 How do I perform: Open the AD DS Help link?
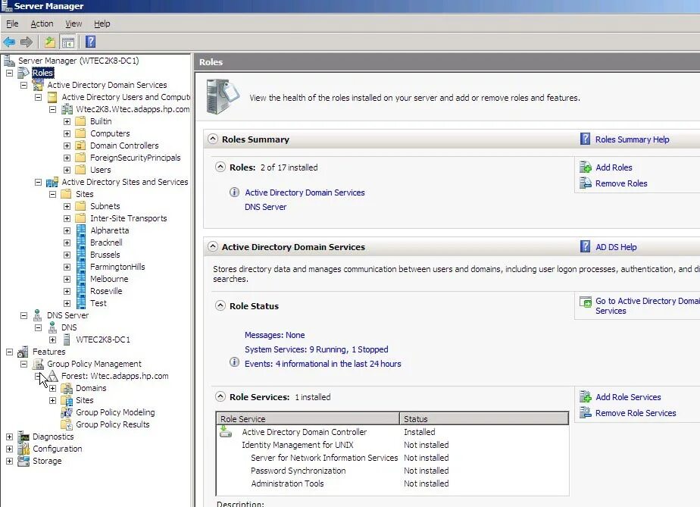click(x=616, y=247)
